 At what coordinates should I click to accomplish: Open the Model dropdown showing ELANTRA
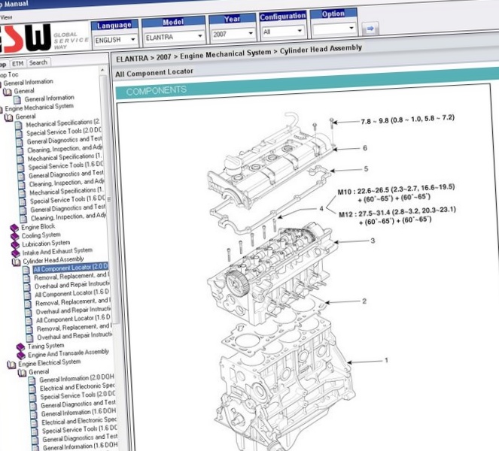[x=174, y=37]
